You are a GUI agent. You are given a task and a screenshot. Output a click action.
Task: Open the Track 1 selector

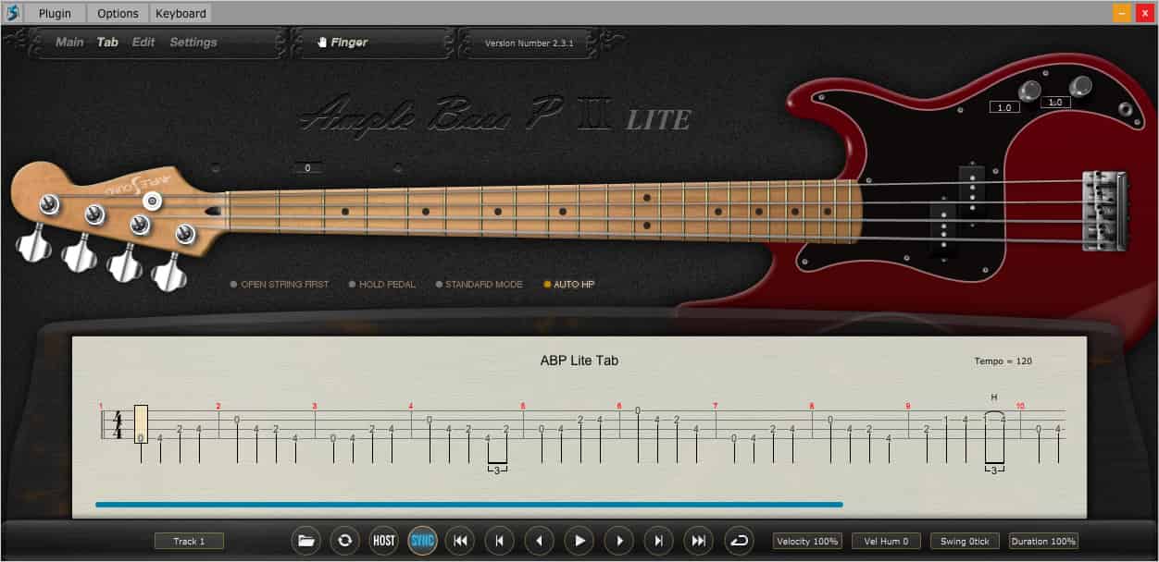tap(189, 541)
